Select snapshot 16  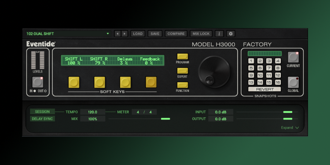point(278,82)
